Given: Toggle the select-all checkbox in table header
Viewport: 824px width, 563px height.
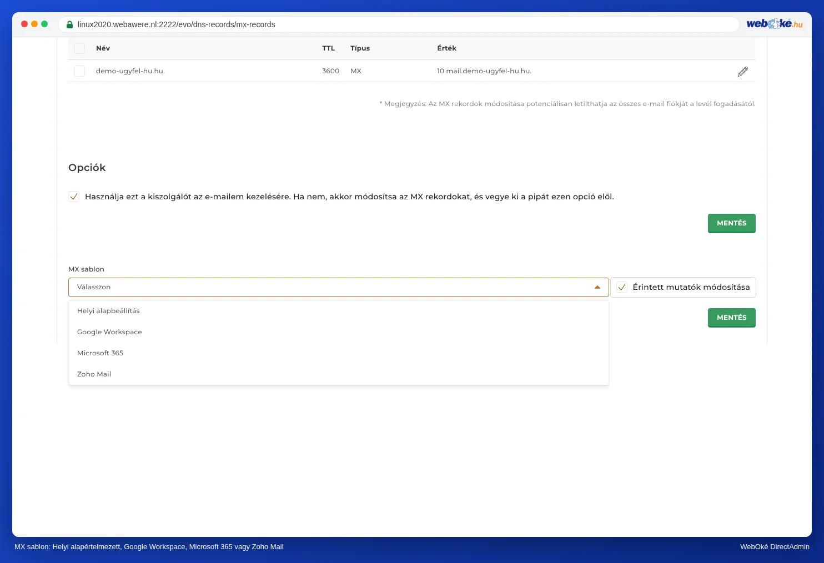Looking at the screenshot, I should point(79,48).
